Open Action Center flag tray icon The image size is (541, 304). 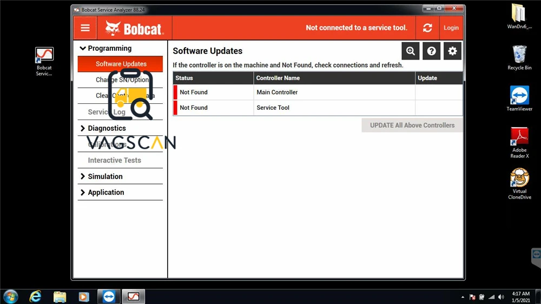(x=472, y=297)
